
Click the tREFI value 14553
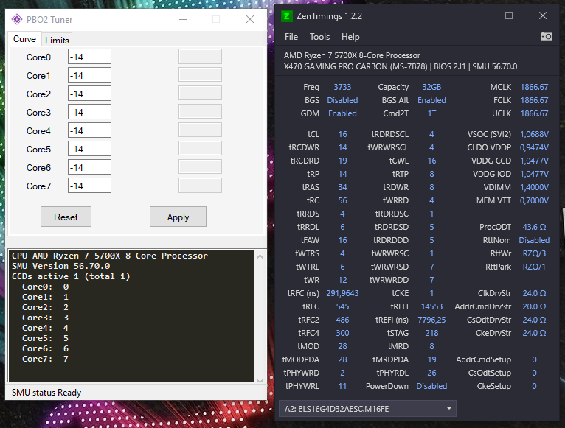pos(431,306)
